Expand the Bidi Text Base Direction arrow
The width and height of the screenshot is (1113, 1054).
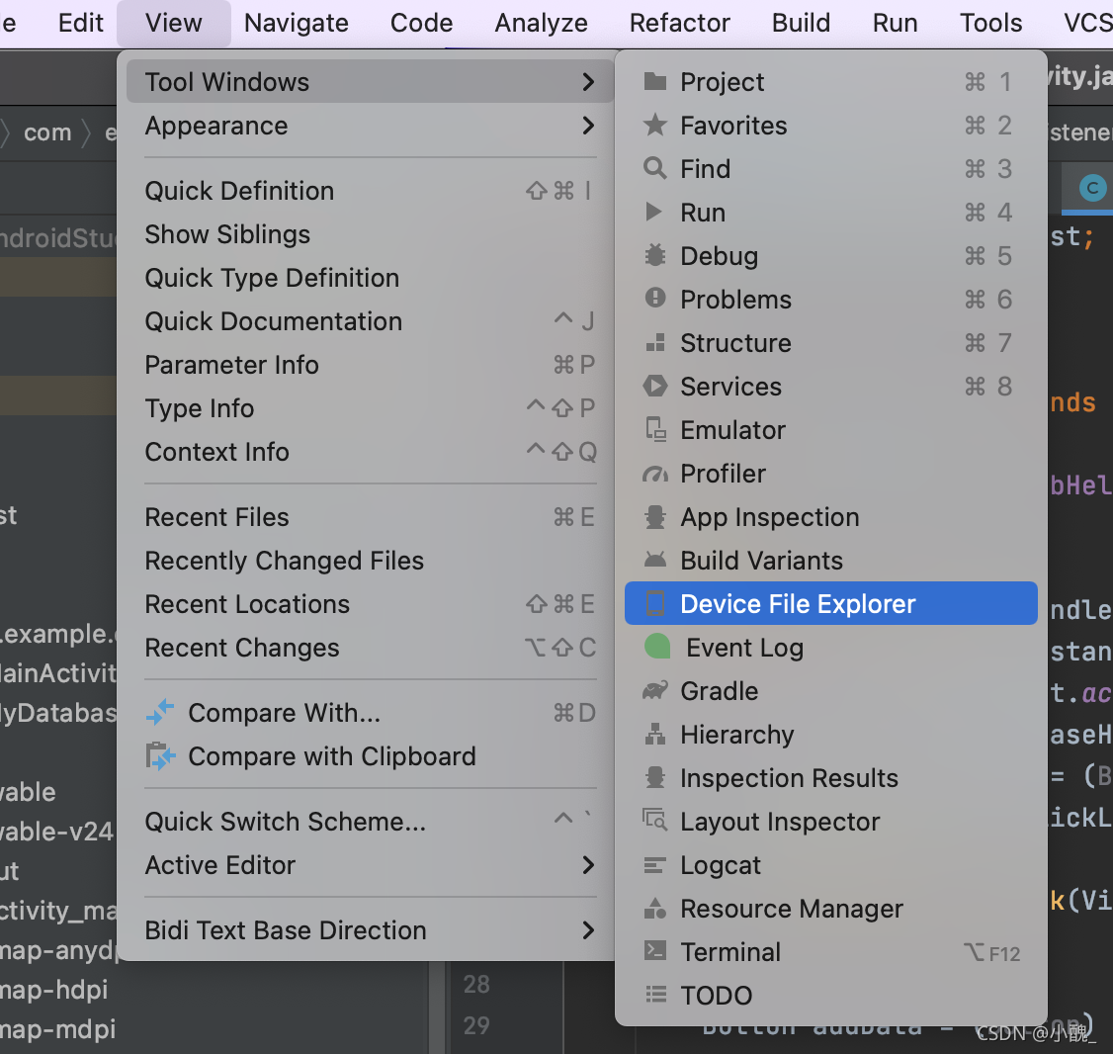coord(588,930)
